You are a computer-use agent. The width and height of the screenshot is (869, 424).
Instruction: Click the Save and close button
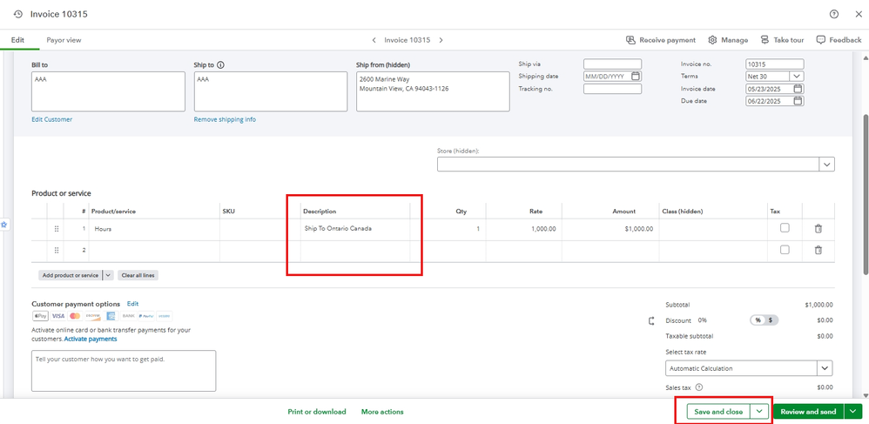(718, 411)
